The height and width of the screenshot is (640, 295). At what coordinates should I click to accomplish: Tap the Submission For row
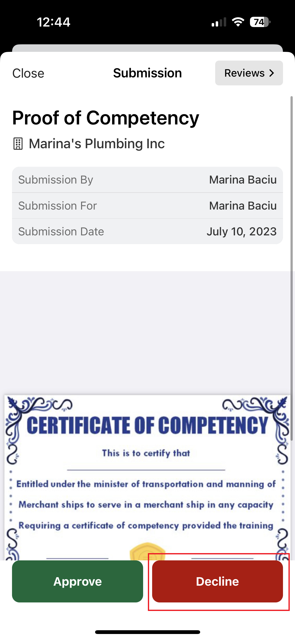[x=147, y=206]
